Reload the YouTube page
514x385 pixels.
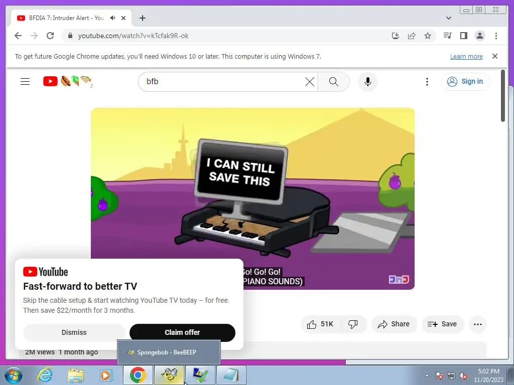point(50,36)
